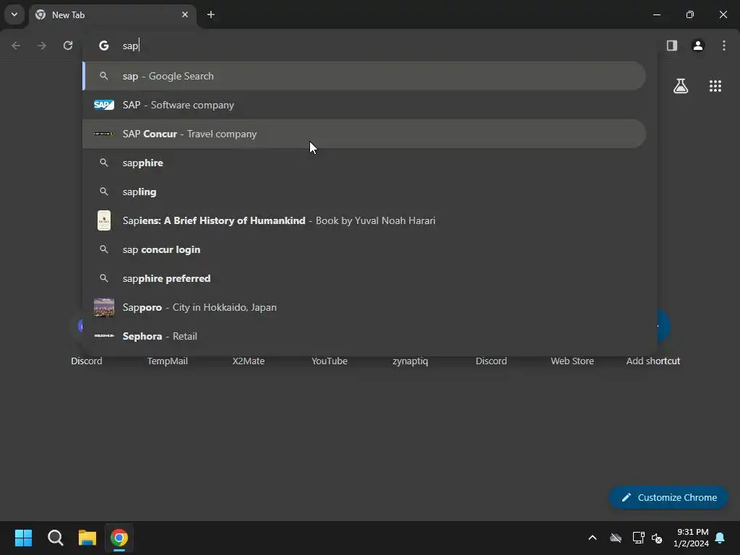Choose 'SAP - Software company' suggestion
The image size is (740, 555).
click(x=364, y=105)
